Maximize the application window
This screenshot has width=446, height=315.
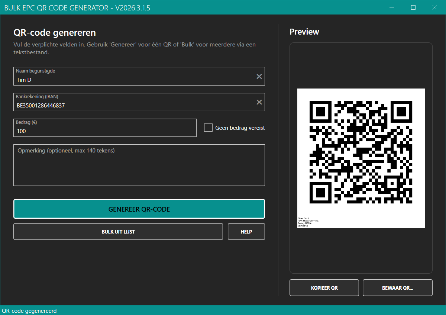click(x=413, y=7)
